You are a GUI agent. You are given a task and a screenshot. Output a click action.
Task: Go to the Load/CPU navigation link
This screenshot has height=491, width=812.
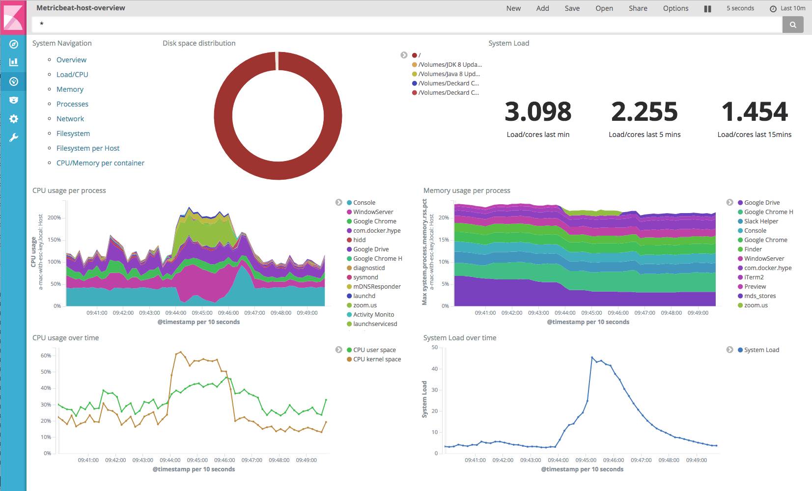[x=72, y=75]
